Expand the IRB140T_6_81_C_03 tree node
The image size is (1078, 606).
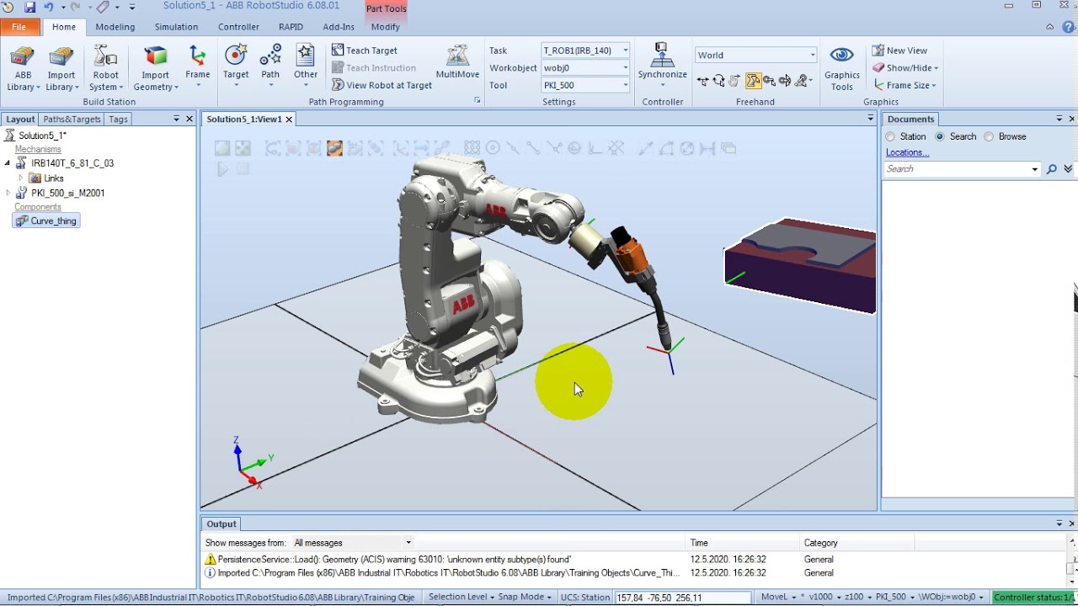8,163
